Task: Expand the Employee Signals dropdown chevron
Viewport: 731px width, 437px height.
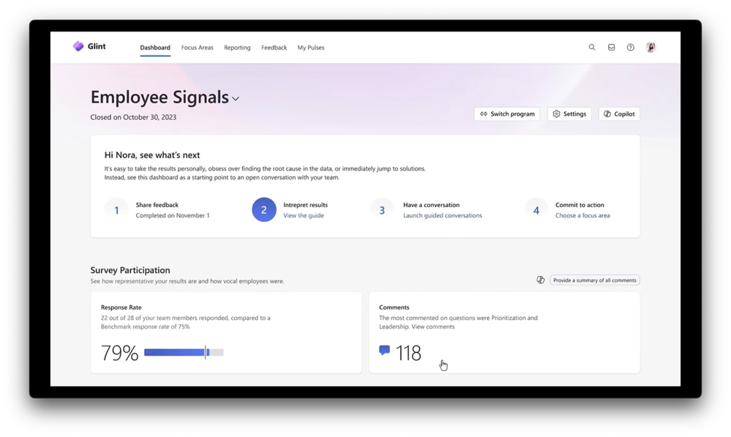Action: pyautogui.click(x=236, y=99)
